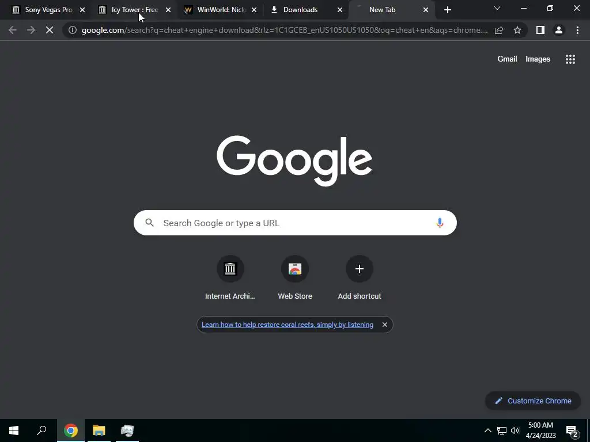This screenshot has height=442, width=590.
Task: Open the Google apps grid
Action: tap(570, 59)
